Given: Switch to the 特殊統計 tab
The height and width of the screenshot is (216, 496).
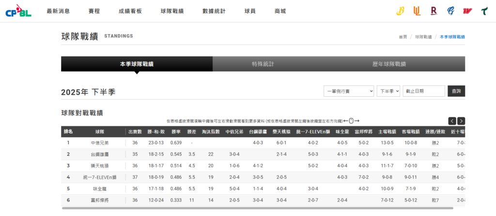Looking at the screenshot, I should (x=263, y=64).
